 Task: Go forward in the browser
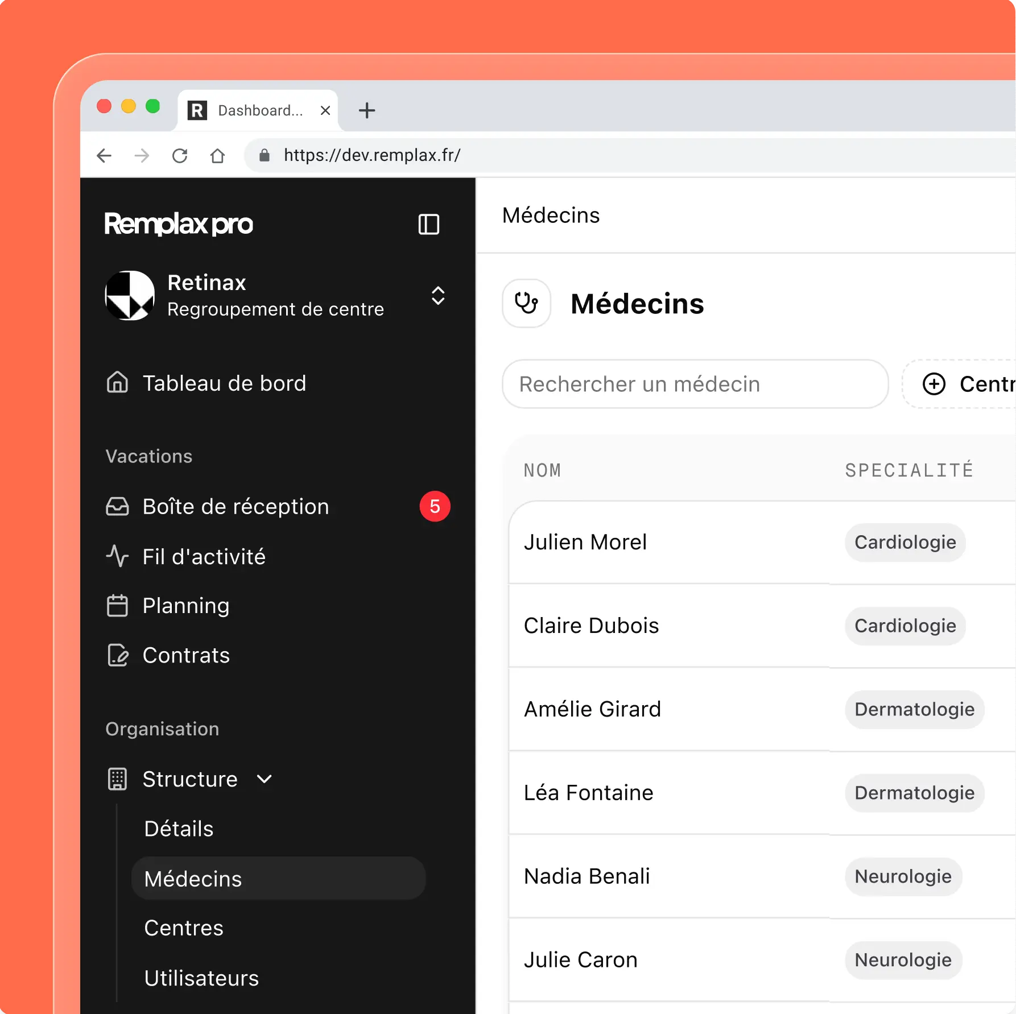[x=142, y=155]
